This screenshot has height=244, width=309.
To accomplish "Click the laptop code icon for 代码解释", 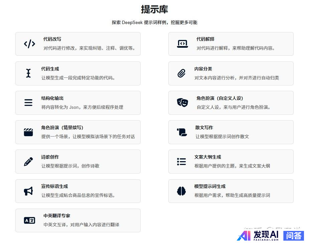I will click(x=182, y=44).
